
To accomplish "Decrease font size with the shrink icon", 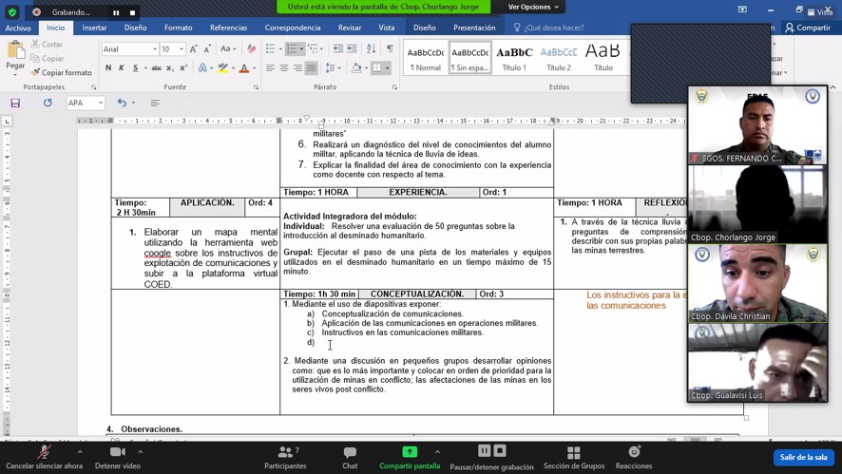I will pyautogui.click(x=207, y=48).
